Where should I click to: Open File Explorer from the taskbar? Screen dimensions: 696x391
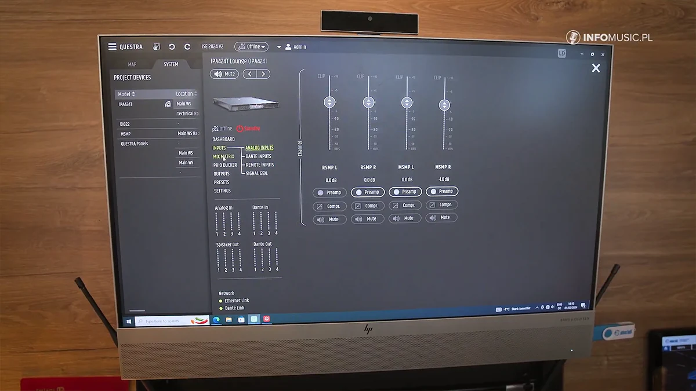(x=229, y=319)
